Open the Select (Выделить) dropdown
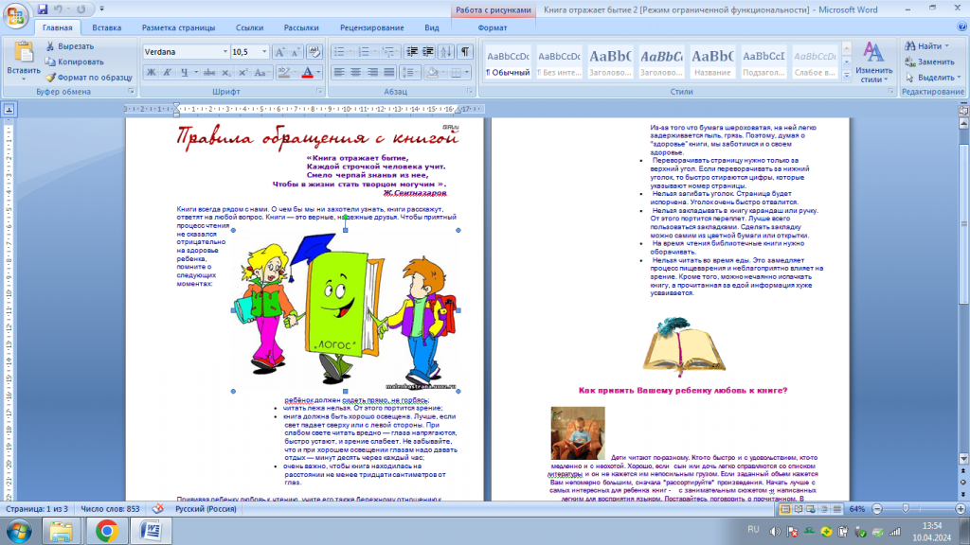This screenshot has width=970, height=545. [933, 78]
